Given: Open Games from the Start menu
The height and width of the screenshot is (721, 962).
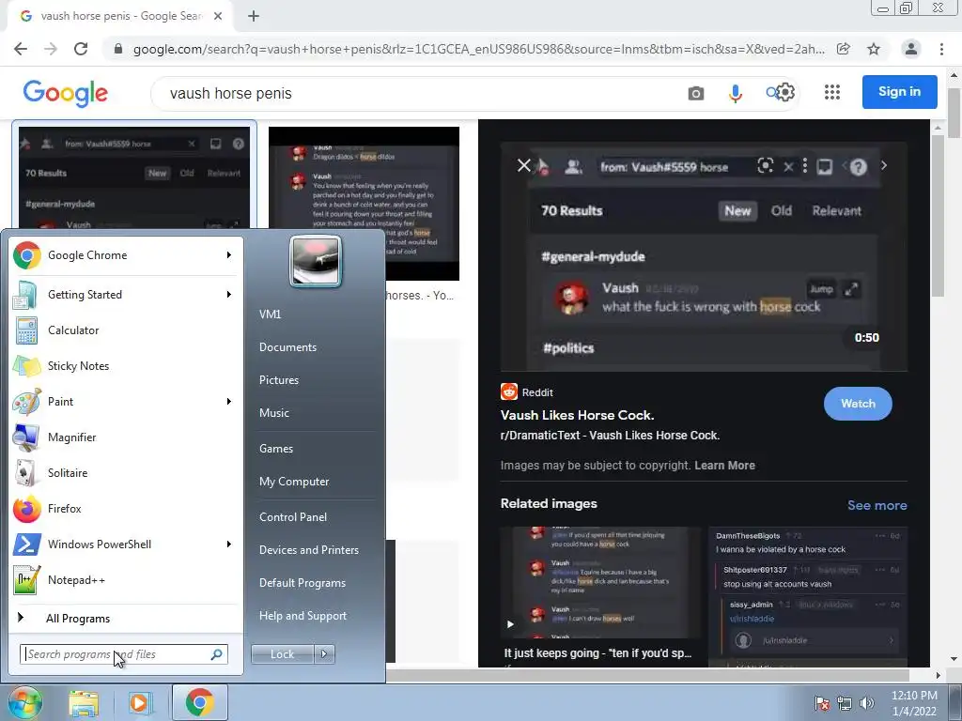Looking at the screenshot, I should (x=276, y=448).
